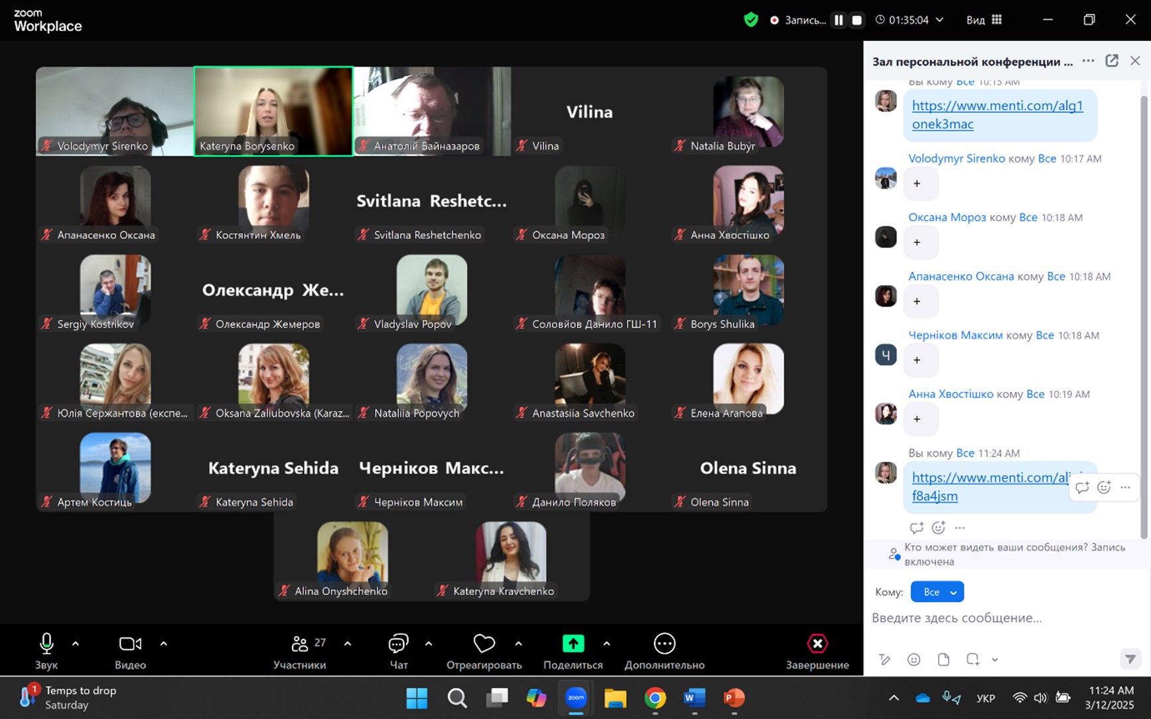Image resolution: width=1151 pixels, height=719 pixels.
Task: Open the More options ellipsis in toolbar
Action: coord(664,643)
